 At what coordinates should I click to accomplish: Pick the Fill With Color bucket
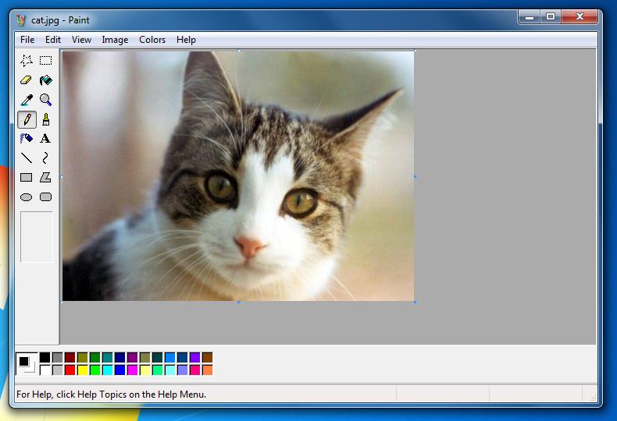click(46, 80)
